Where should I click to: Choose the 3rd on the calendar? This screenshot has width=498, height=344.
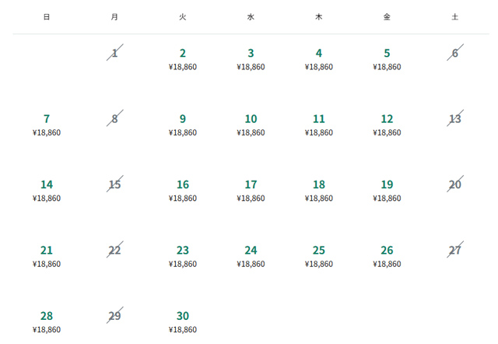(251, 59)
